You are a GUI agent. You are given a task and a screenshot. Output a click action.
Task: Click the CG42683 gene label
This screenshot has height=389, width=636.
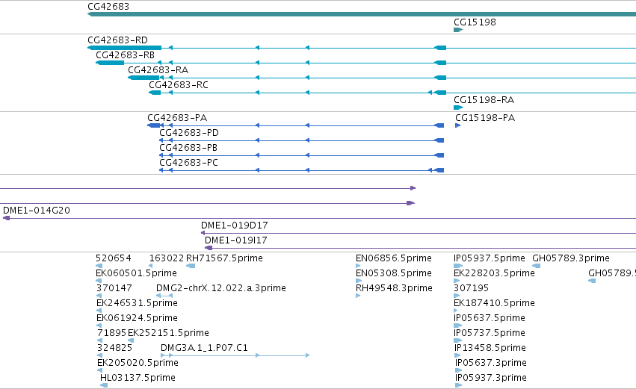tap(108, 7)
